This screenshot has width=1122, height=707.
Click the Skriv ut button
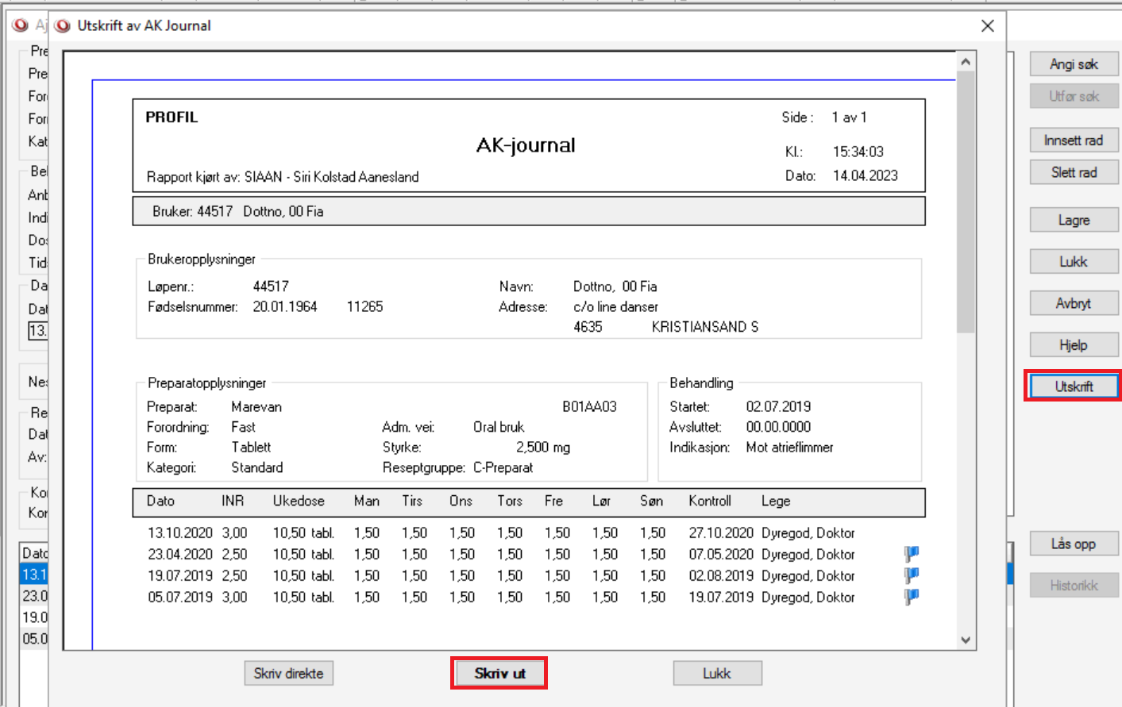(499, 673)
